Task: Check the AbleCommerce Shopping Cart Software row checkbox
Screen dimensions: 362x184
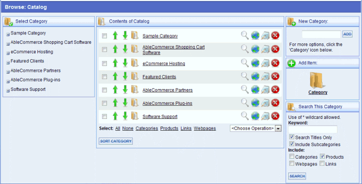Action: 105,50
